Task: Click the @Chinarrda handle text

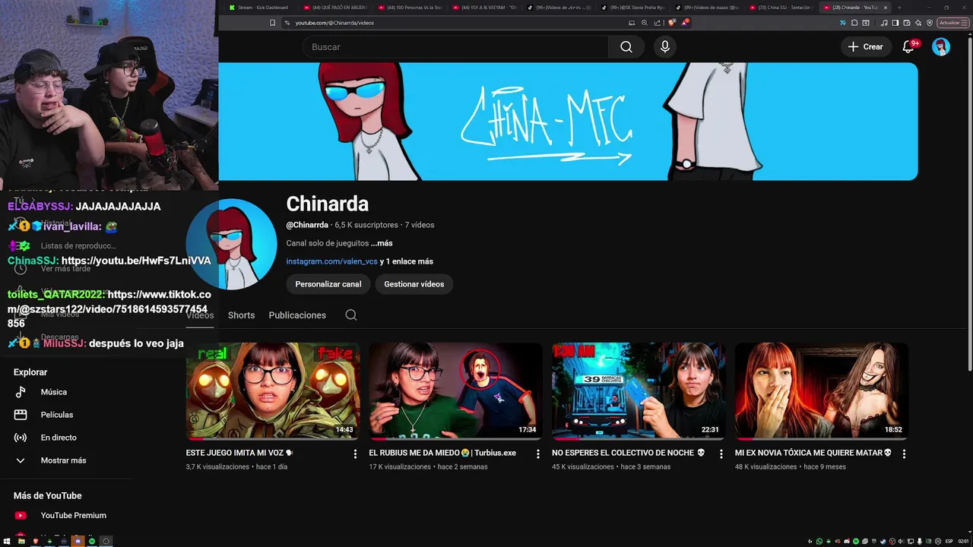Action: click(x=307, y=225)
